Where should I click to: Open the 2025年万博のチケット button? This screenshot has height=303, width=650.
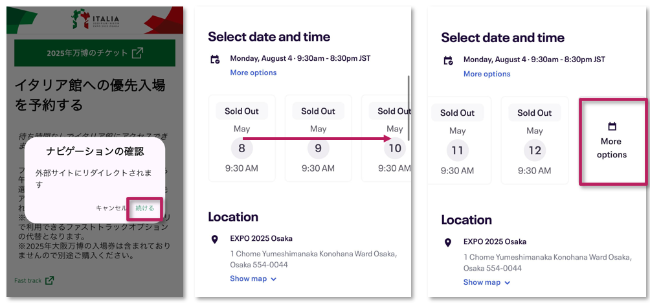pyautogui.click(x=95, y=53)
